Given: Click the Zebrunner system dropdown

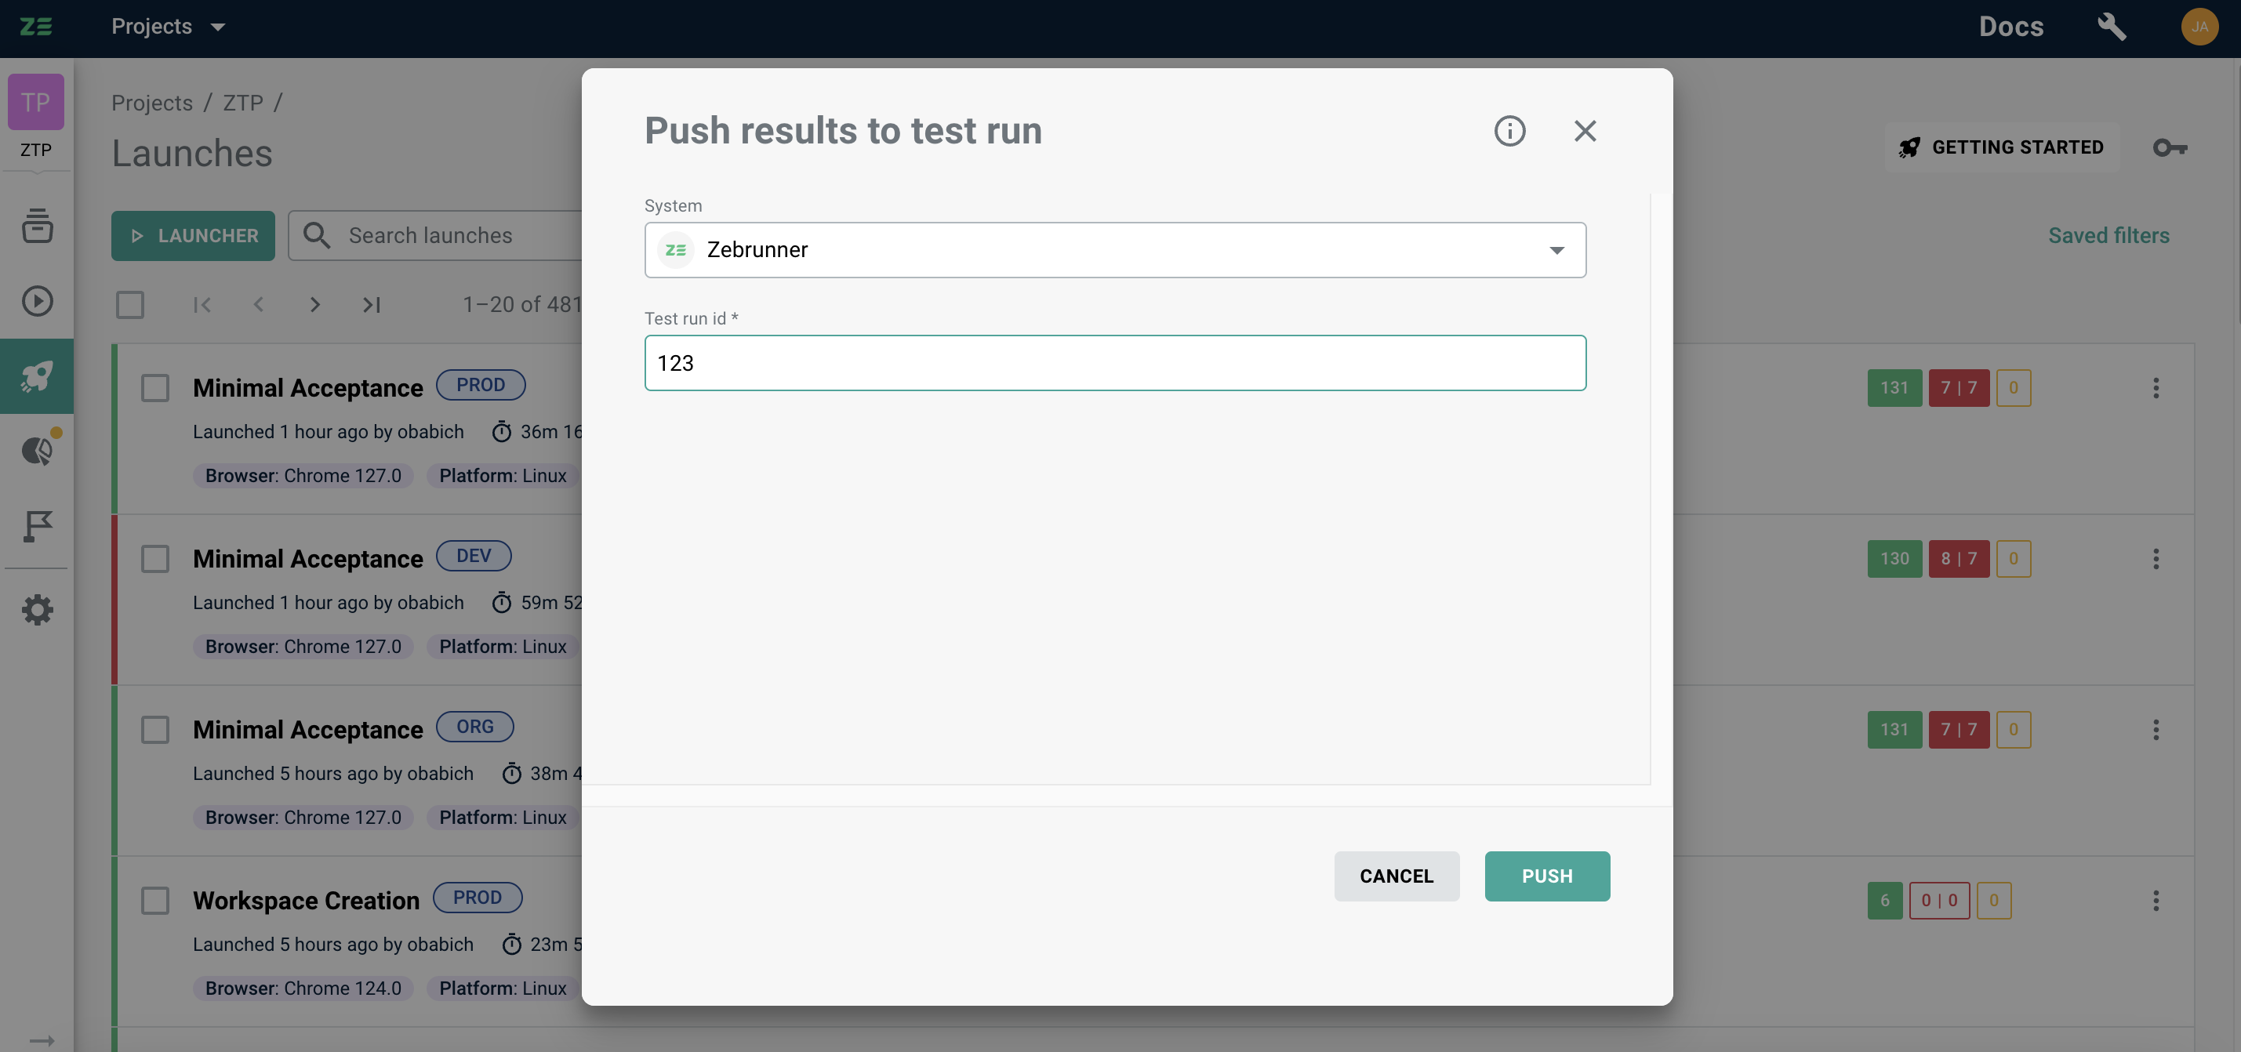Looking at the screenshot, I should tap(1113, 248).
